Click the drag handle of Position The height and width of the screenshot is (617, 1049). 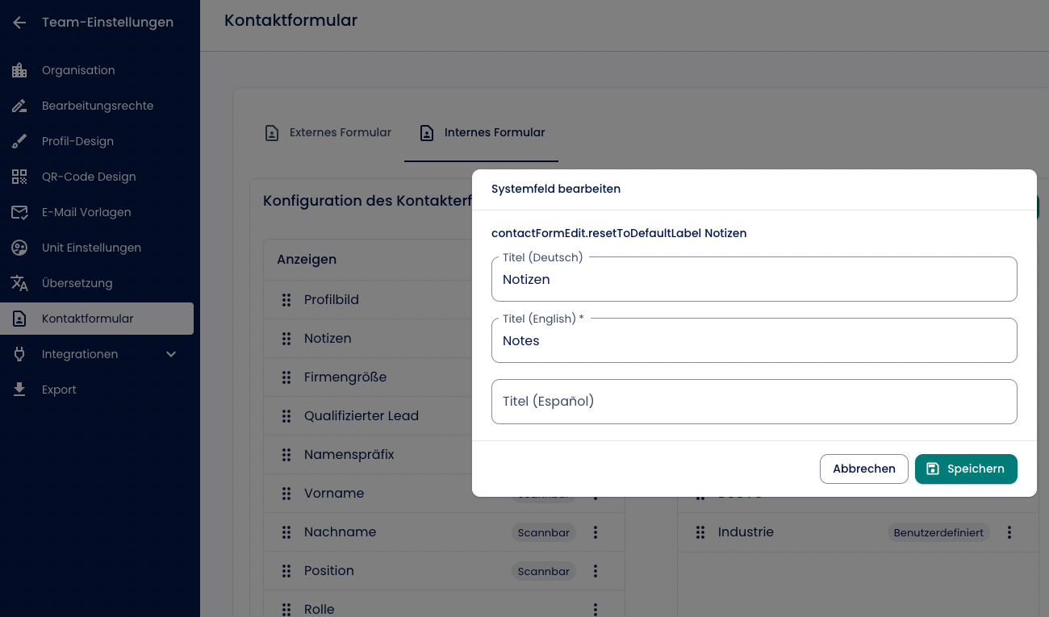pyautogui.click(x=286, y=571)
